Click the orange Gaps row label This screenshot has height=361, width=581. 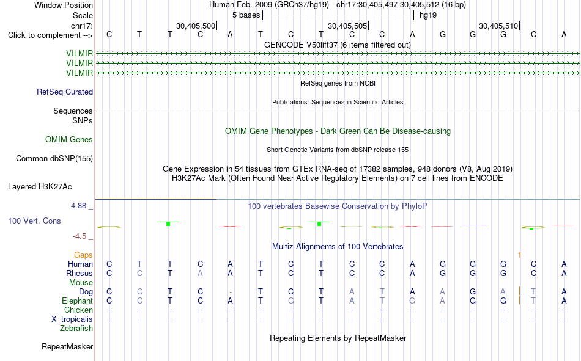point(83,255)
